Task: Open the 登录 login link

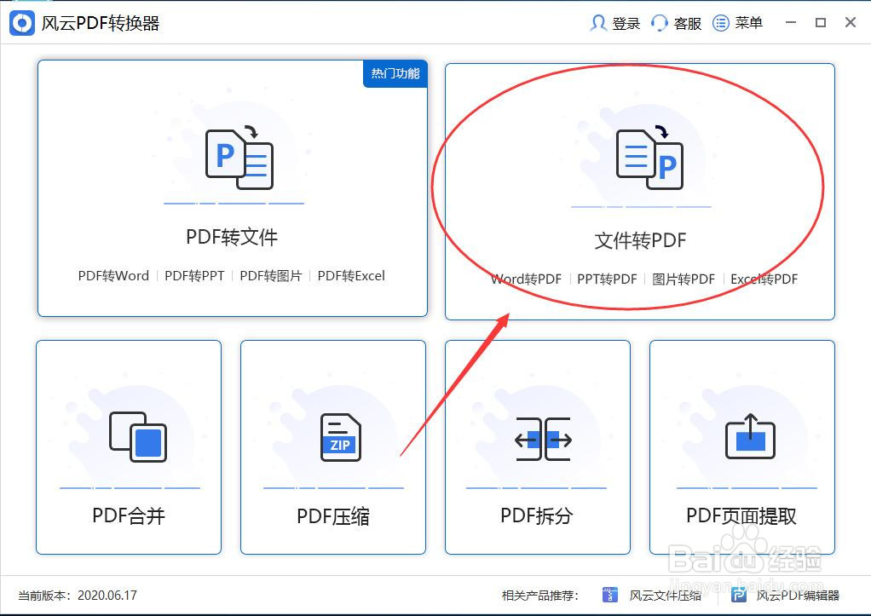Action: 626,23
